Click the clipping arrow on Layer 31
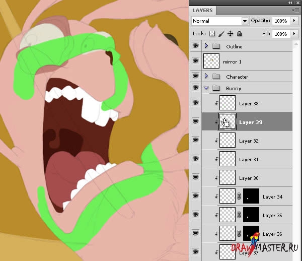302x261 pixels. tap(216, 159)
